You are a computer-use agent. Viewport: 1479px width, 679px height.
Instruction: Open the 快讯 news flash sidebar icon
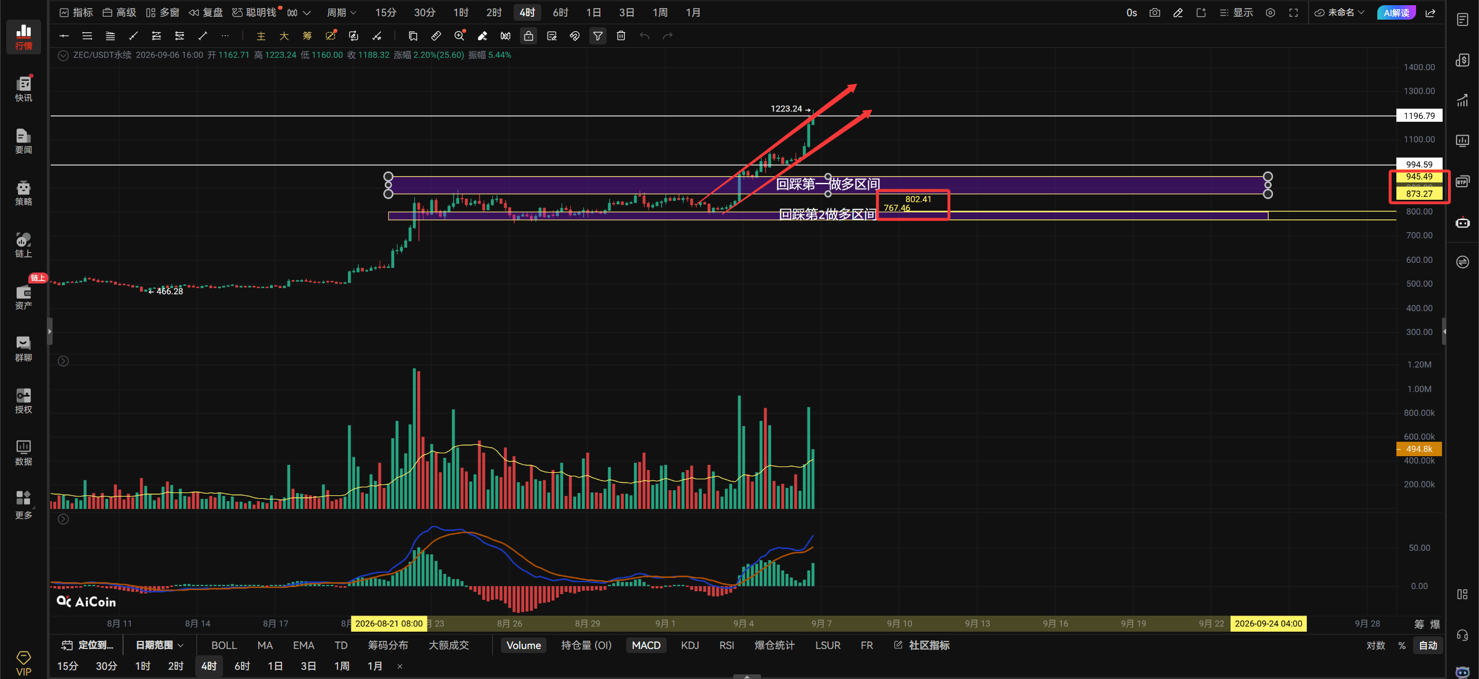[x=24, y=88]
